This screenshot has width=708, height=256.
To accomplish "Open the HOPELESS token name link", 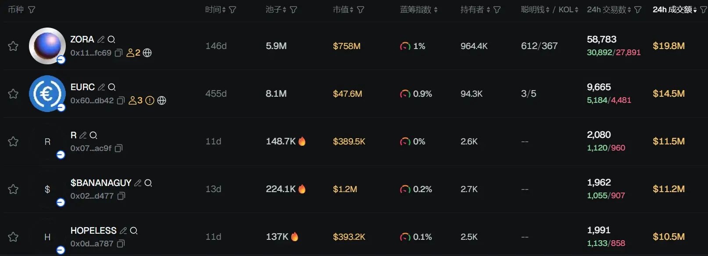I will pos(93,231).
